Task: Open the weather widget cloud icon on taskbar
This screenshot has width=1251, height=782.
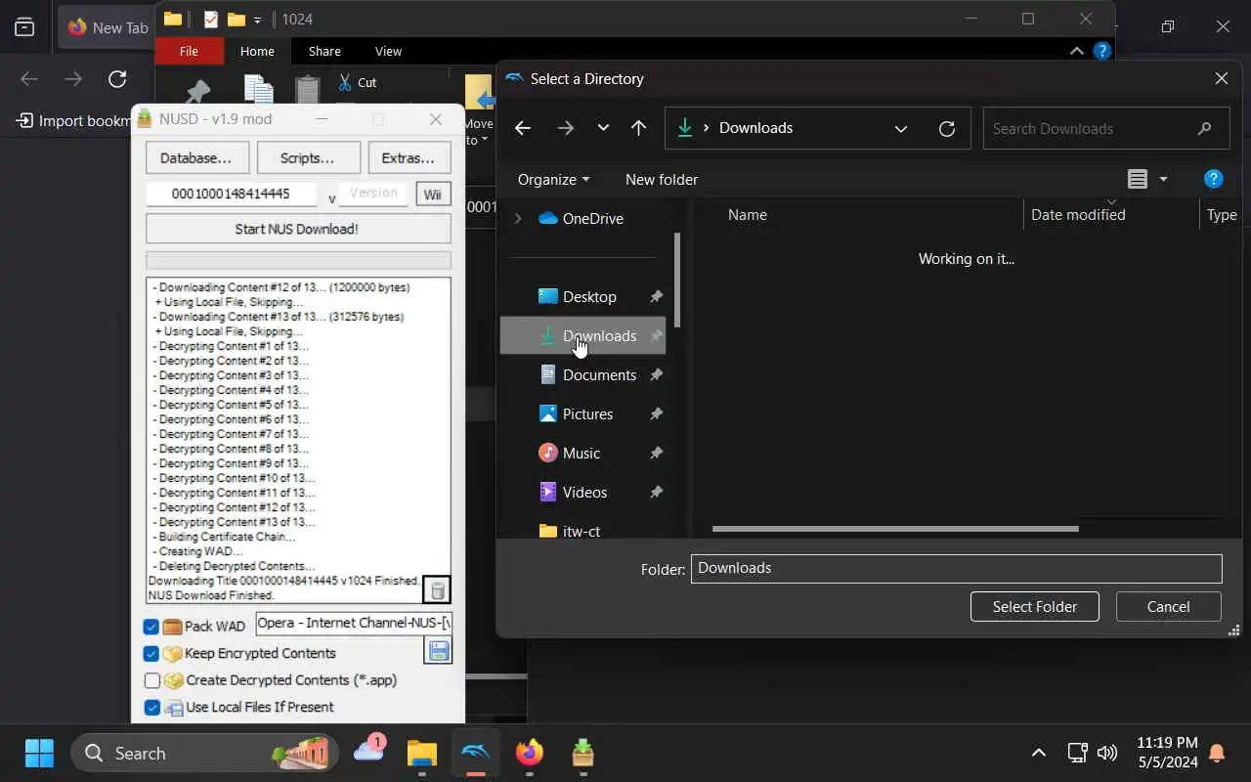Action: tap(369, 751)
